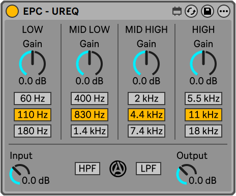Select the 1.4 kHz frequency button
This screenshot has height=196, width=236.
coord(90,131)
